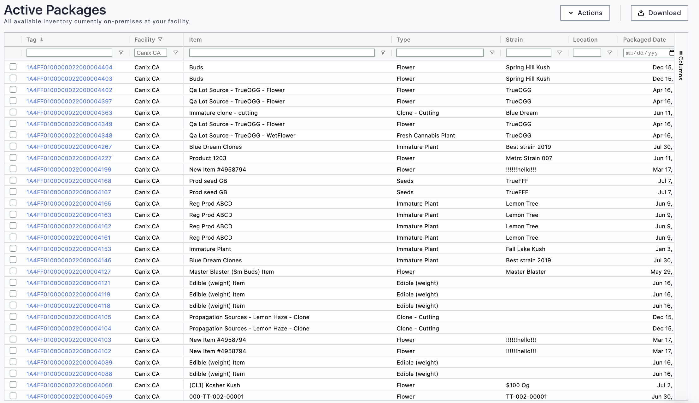Click the Location column filter funnel icon

click(x=609, y=53)
